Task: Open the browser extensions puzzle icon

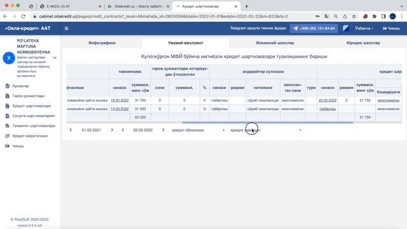Action: [375, 17]
